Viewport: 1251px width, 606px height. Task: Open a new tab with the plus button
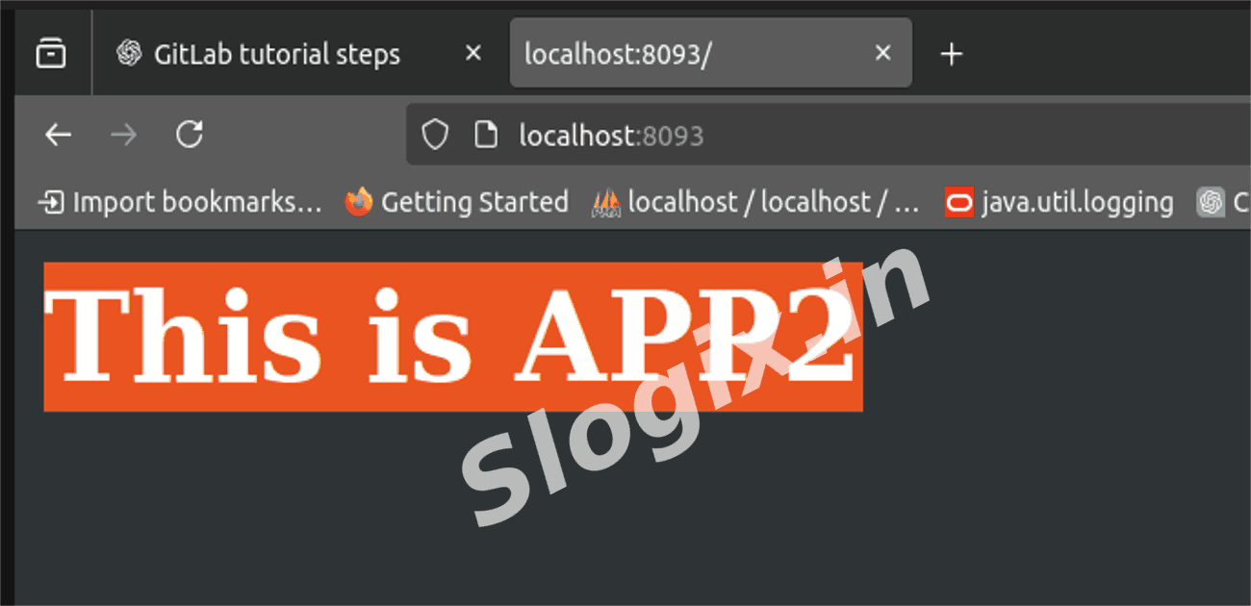pos(951,55)
